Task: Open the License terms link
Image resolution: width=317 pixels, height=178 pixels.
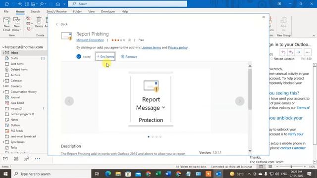Action: tap(151, 47)
